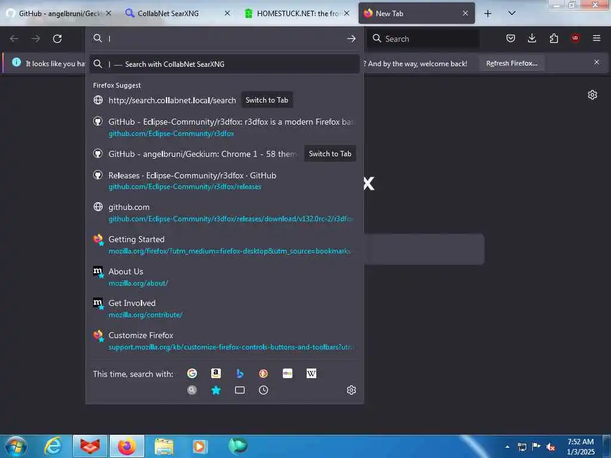Viewport: 611px width, 458px height.
Task: Click Refresh Firefox… button
Action: point(511,63)
